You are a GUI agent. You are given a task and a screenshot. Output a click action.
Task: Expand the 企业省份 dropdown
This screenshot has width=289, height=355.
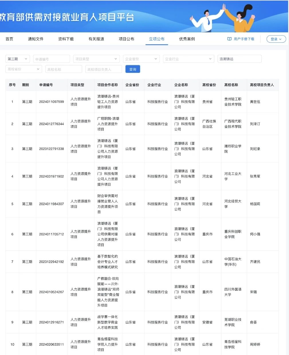(141, 59)
